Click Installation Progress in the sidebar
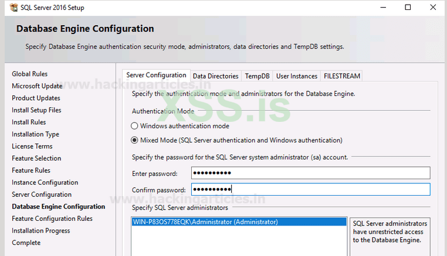The width and height of the screenshot is (447, 256). coord(41,231)
